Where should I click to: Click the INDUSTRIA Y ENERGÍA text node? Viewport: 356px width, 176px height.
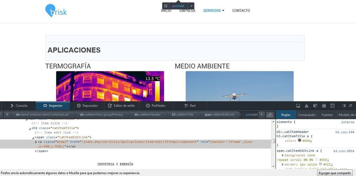coord(115,164)
